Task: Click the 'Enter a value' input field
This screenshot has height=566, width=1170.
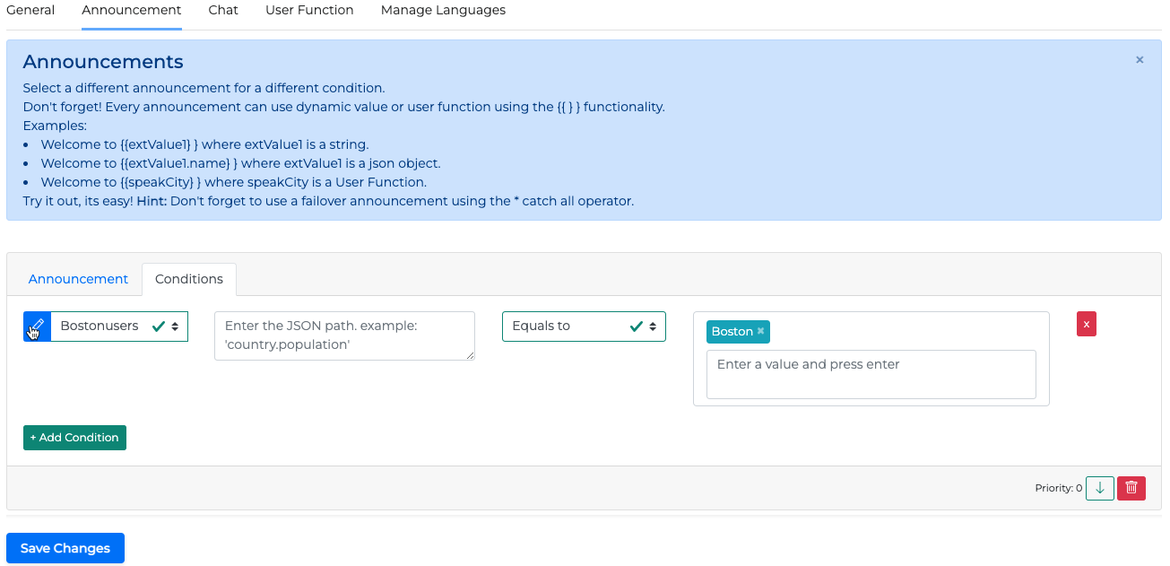Action: (871, 374)
